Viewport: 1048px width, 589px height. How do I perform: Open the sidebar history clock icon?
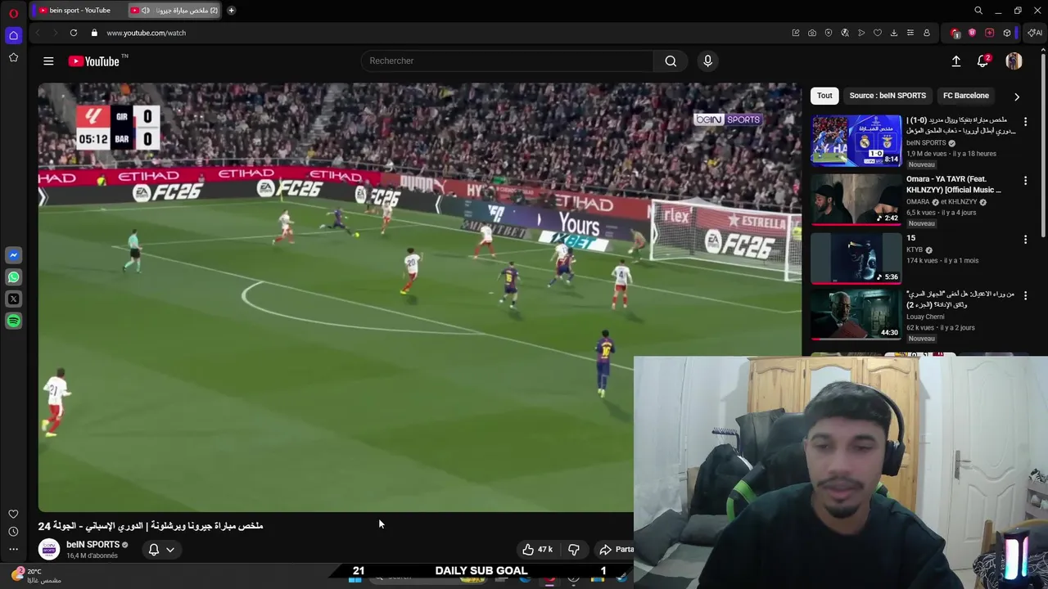pyautogui.click(x=13, y=532)
